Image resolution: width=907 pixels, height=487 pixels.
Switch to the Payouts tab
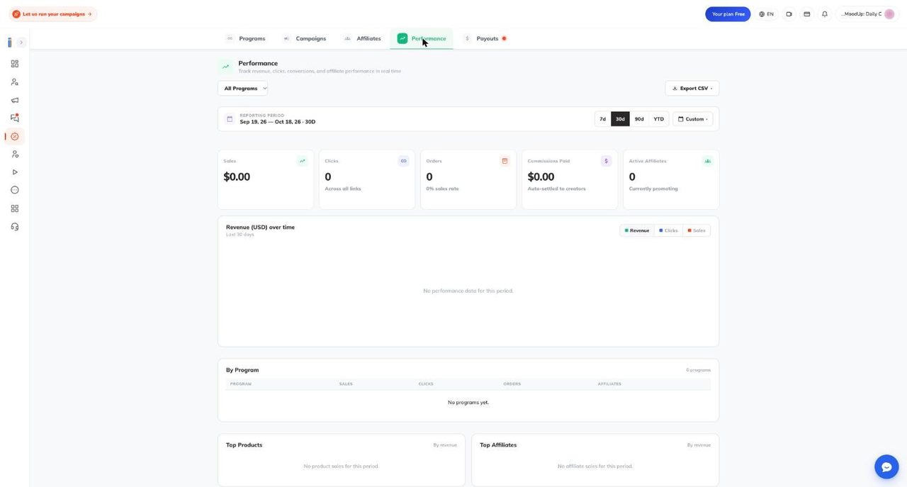click(x=485, y=38)
